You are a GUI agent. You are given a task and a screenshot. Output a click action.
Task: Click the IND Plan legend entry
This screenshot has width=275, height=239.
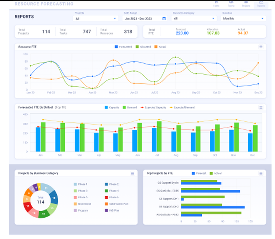(112, 210)
